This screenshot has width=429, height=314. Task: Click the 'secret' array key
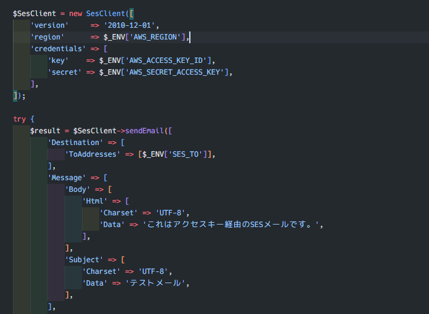click(65, 72)
